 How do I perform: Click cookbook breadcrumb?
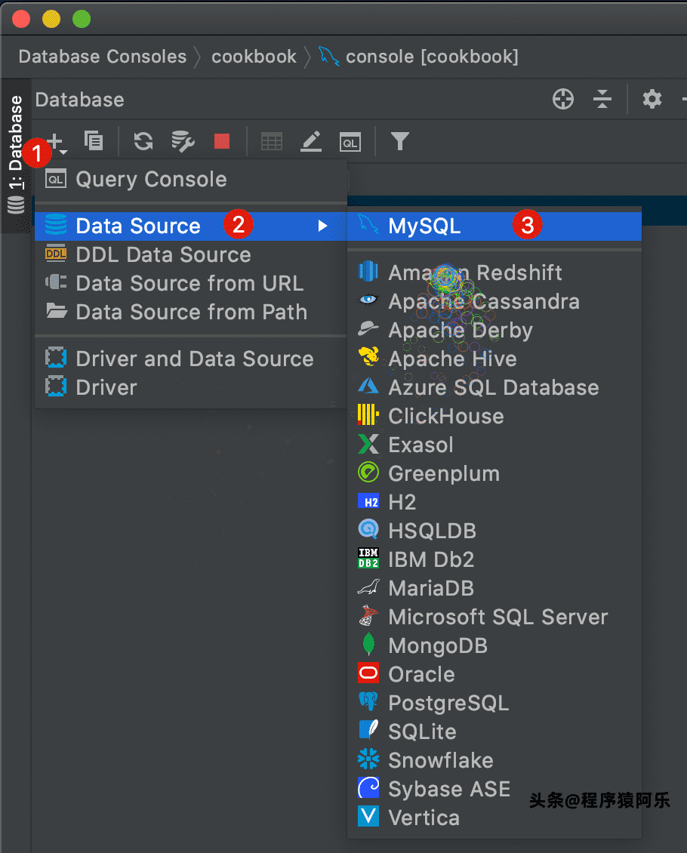pos(254,57)
